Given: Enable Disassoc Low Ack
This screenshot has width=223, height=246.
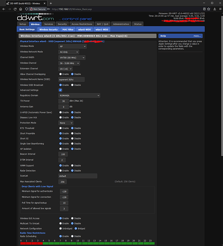Looking at the screenshot, I should (x=61, y=118).
